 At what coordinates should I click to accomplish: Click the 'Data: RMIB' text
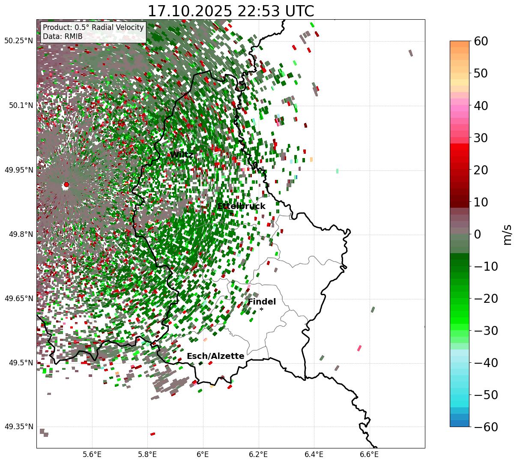[63, 37]
